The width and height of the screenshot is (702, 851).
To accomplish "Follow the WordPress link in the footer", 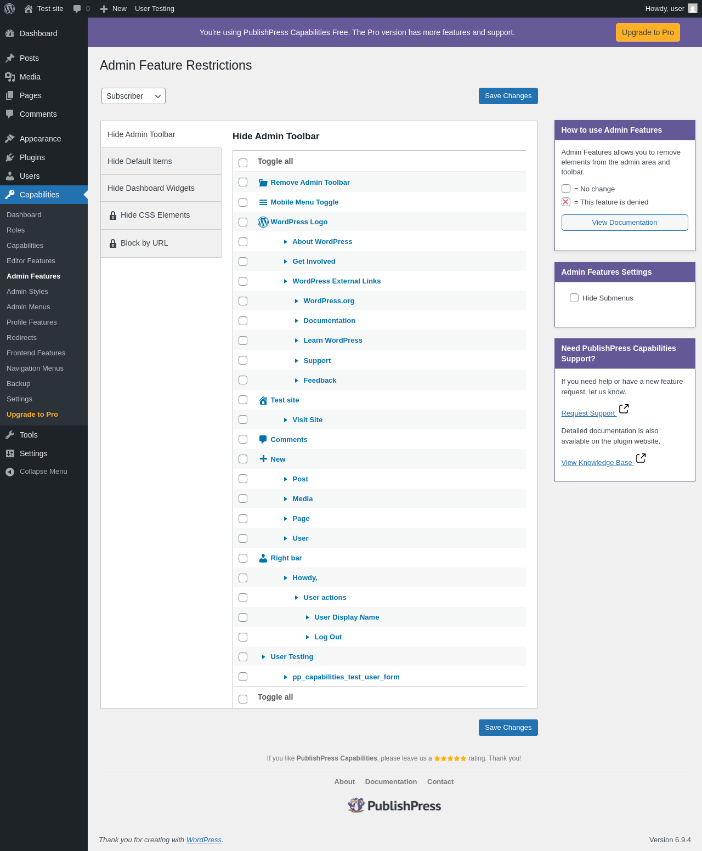I will click(204, 840).
